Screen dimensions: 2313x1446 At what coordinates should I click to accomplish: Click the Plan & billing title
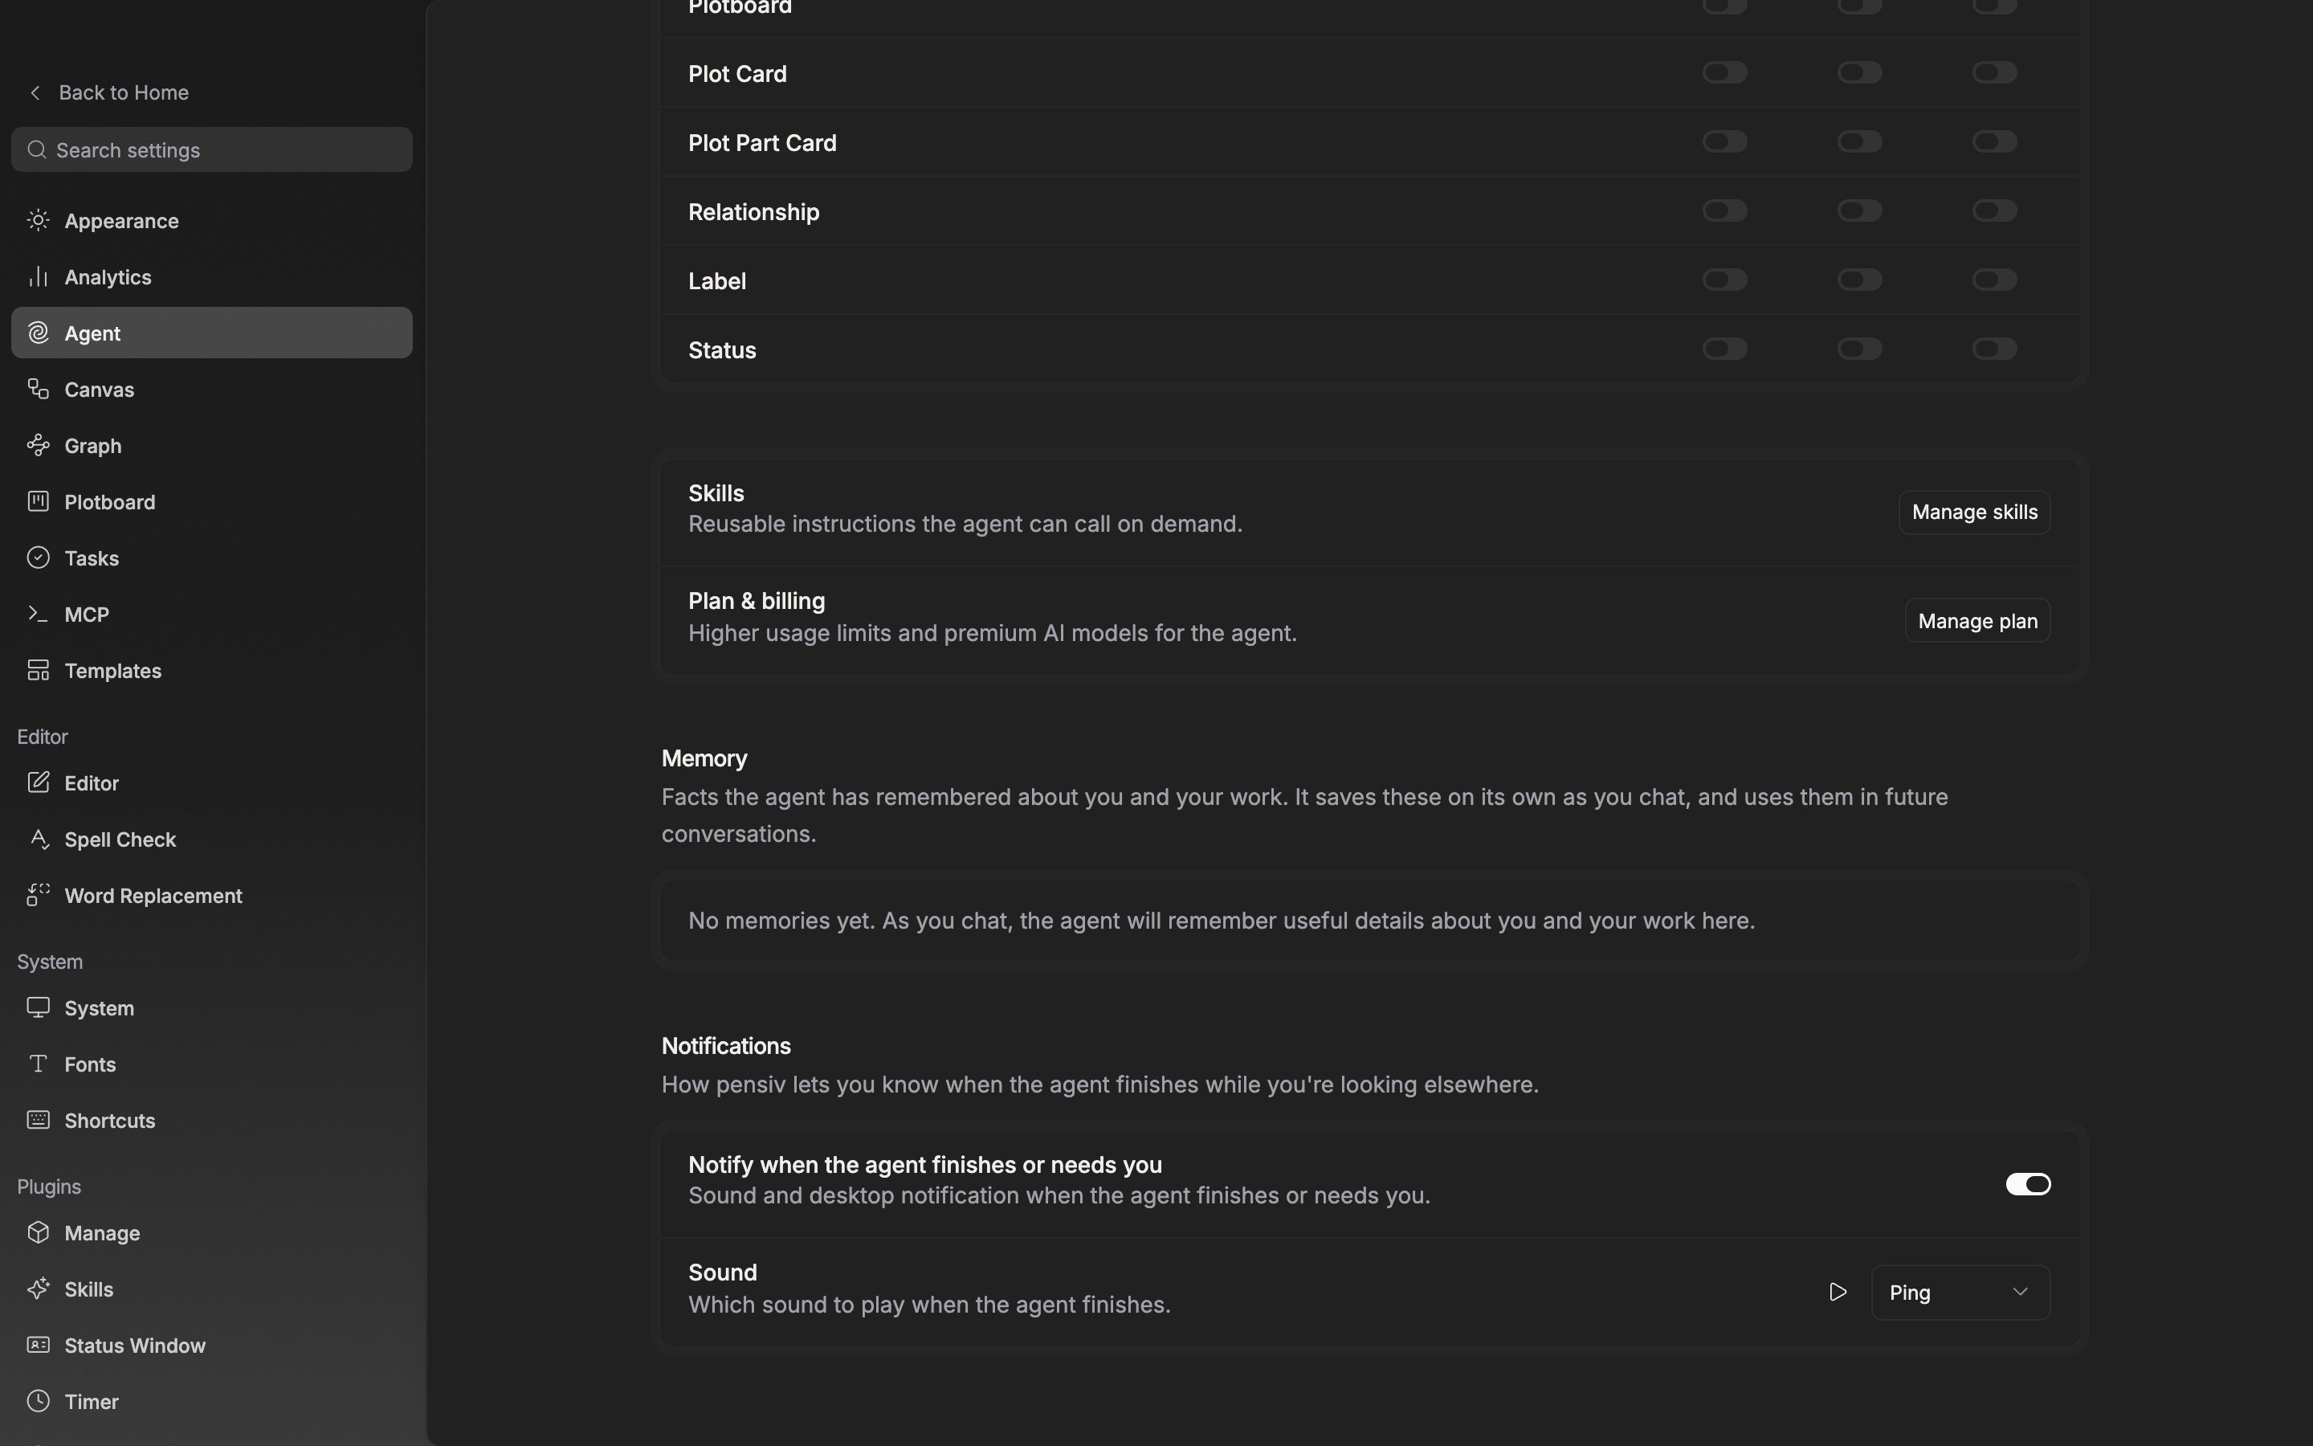(756, 602)
